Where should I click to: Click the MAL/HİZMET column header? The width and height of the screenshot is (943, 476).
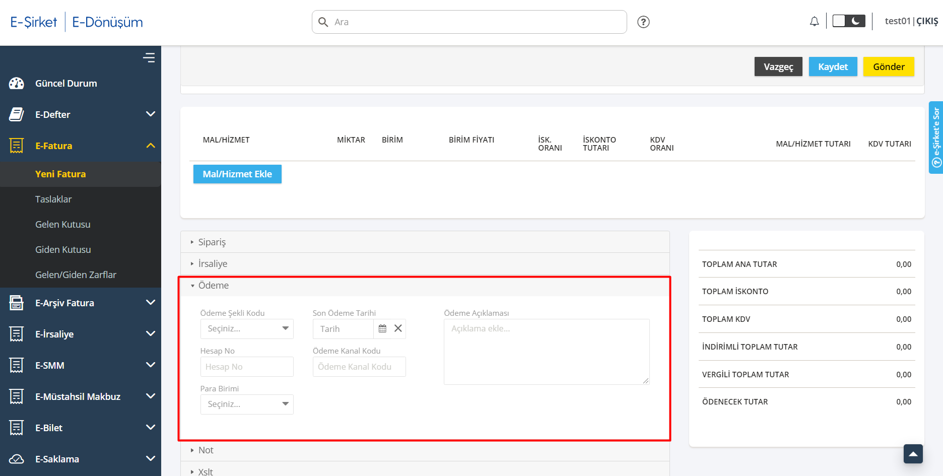226,140
